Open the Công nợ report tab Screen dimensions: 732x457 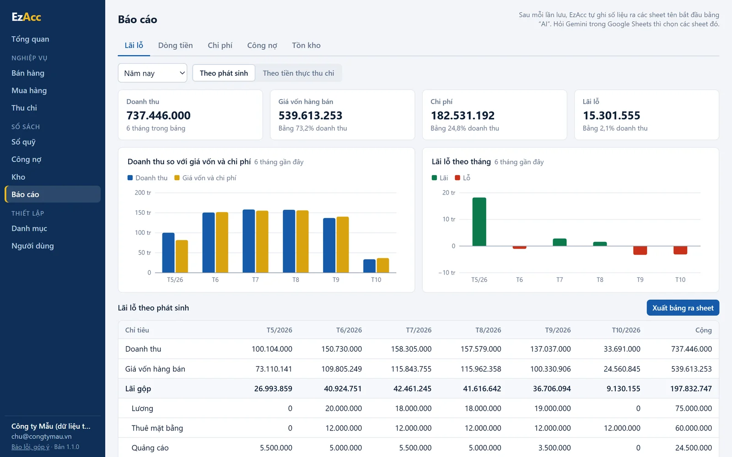click(262, 45)
